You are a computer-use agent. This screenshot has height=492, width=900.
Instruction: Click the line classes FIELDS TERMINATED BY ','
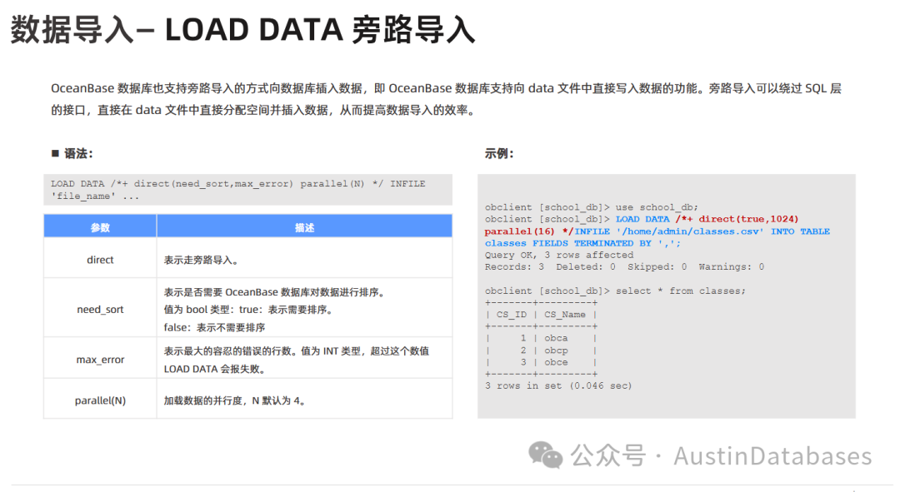tap(582, 243)
